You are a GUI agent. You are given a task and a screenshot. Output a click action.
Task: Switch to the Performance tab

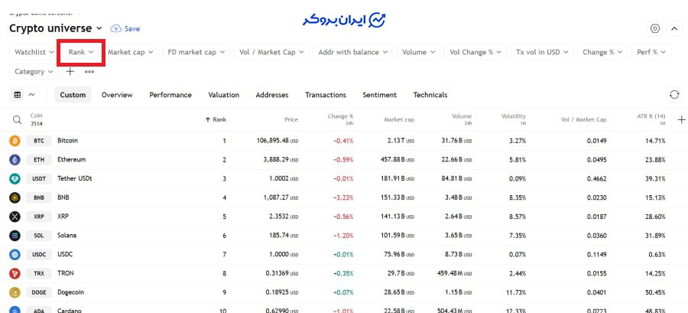coord(170,95)
